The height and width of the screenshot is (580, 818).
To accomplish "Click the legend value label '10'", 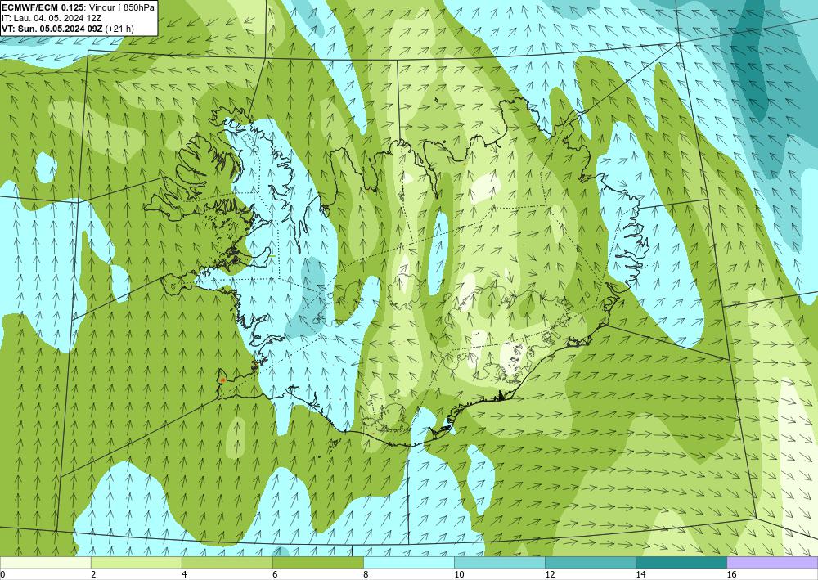I will tap(459, 574).
